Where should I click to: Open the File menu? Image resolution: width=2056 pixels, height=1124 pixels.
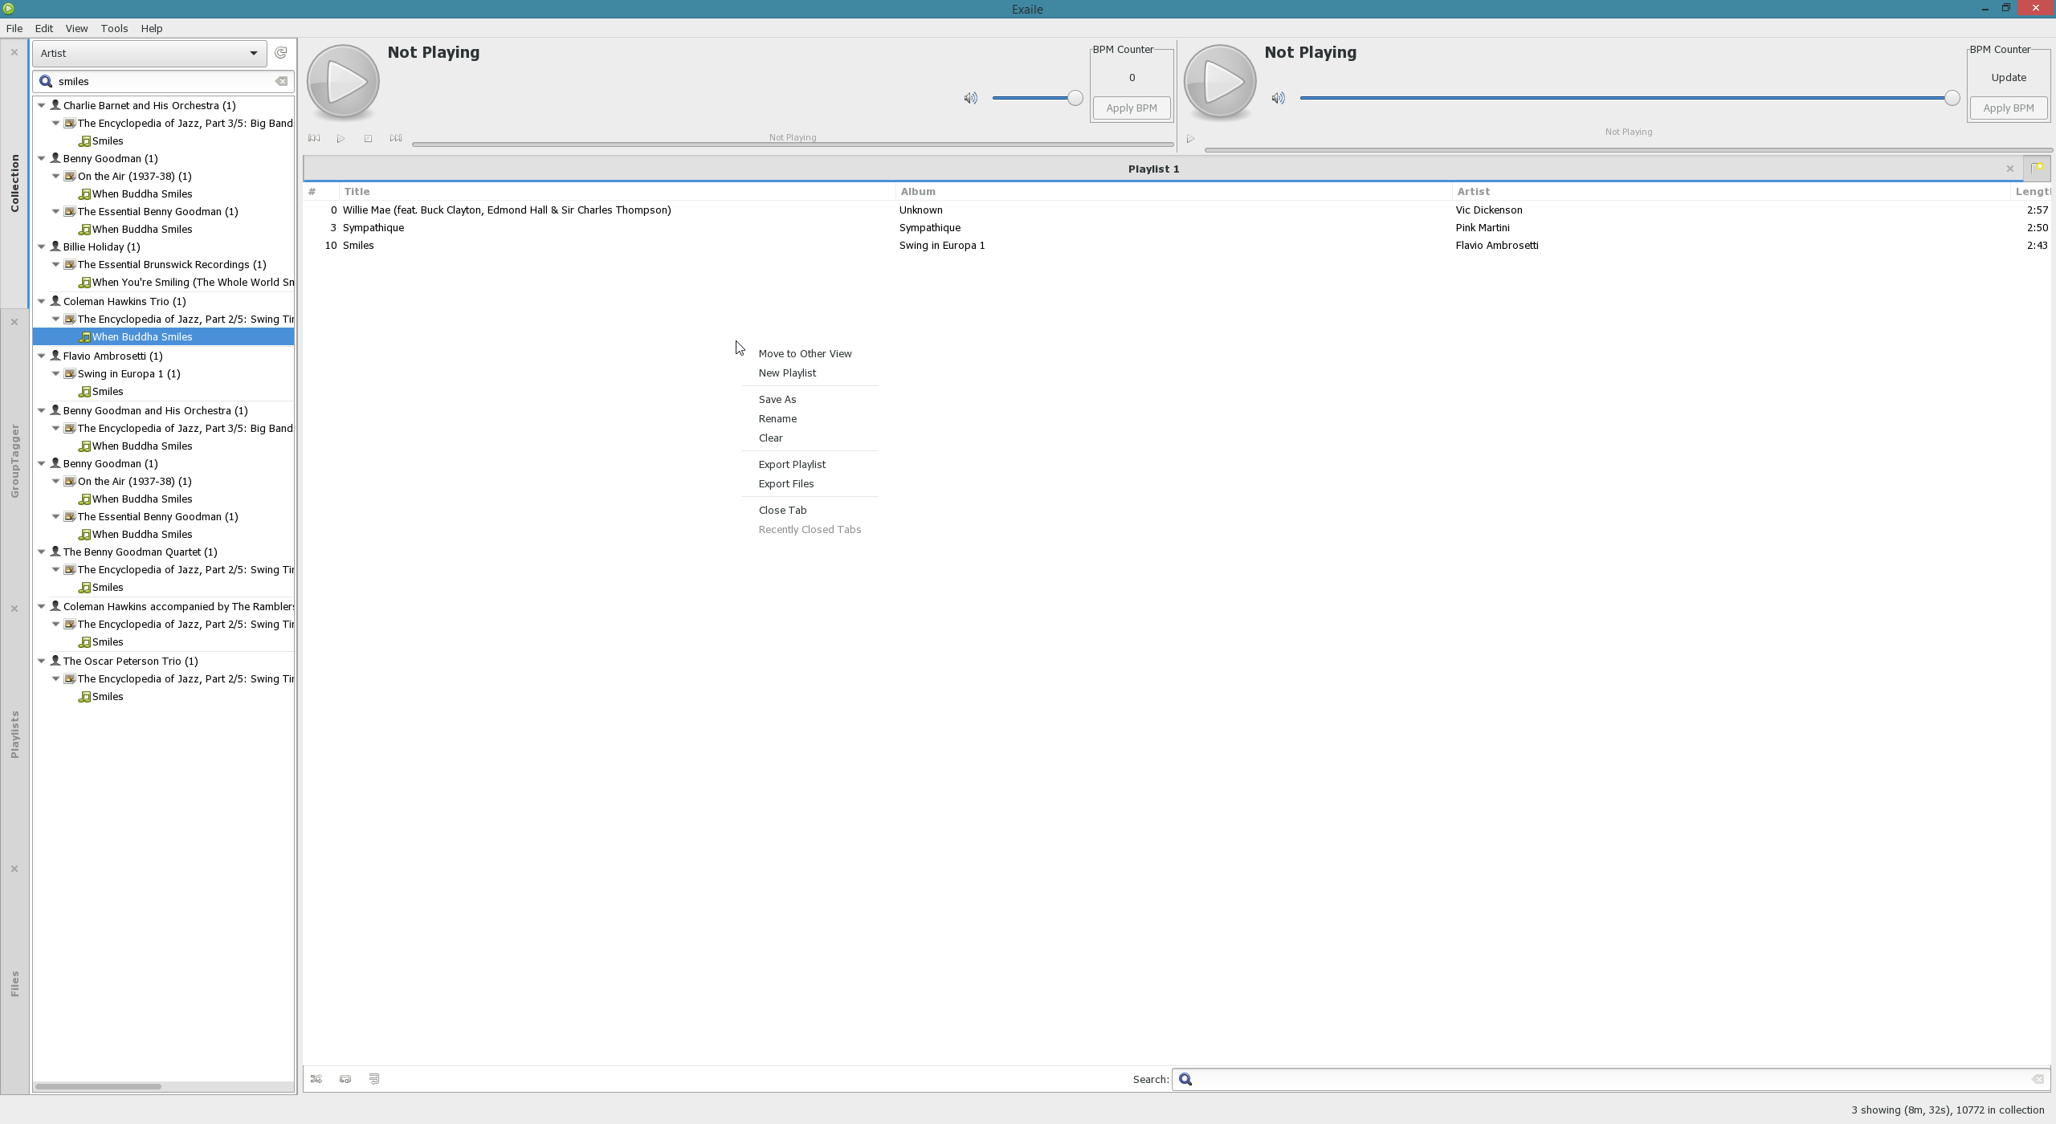(14, 28)
